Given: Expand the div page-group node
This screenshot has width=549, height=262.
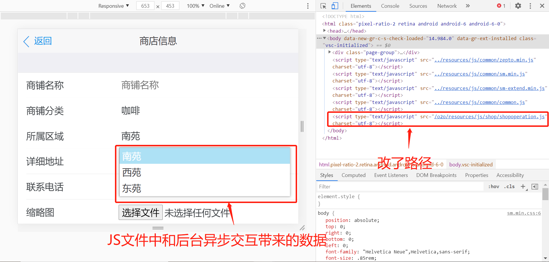Looking at the screenshot, I should pyautogui.click(x=329, y=52).
